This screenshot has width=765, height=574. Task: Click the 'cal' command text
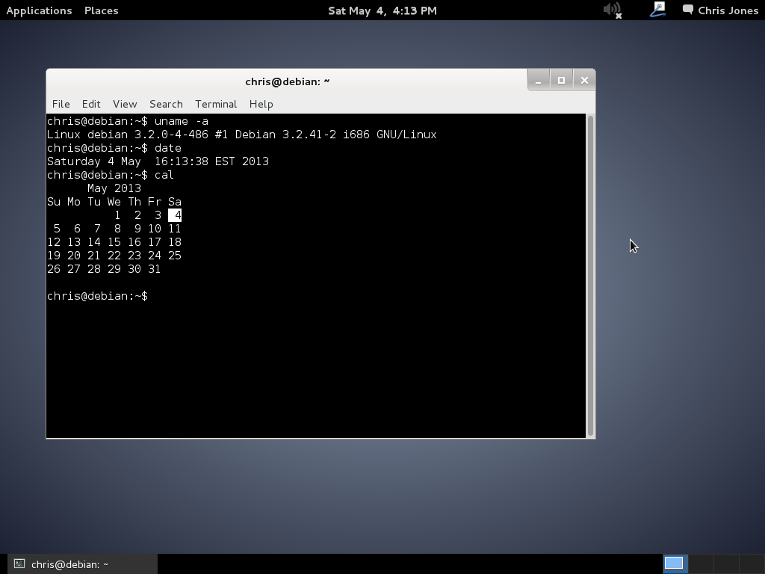click(164, 175)
